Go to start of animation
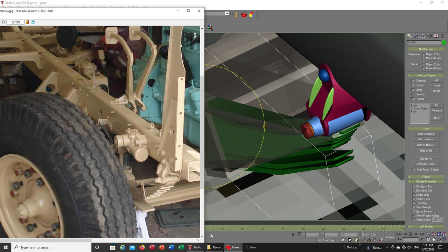 tap(399, 234)
